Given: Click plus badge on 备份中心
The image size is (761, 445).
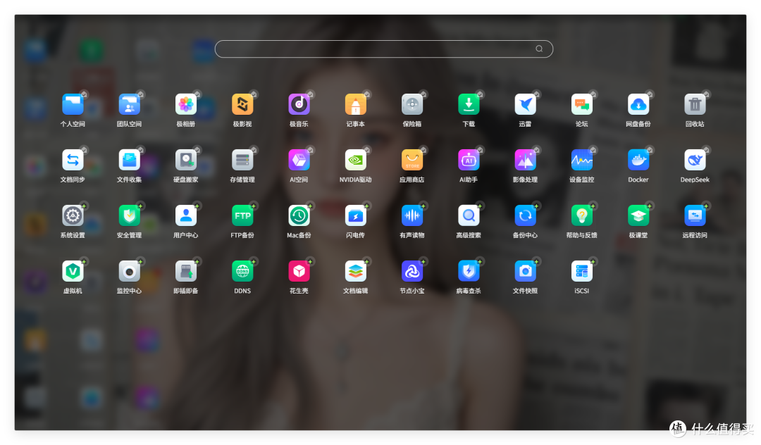Looking at the screenshot, I should point(536,206).
